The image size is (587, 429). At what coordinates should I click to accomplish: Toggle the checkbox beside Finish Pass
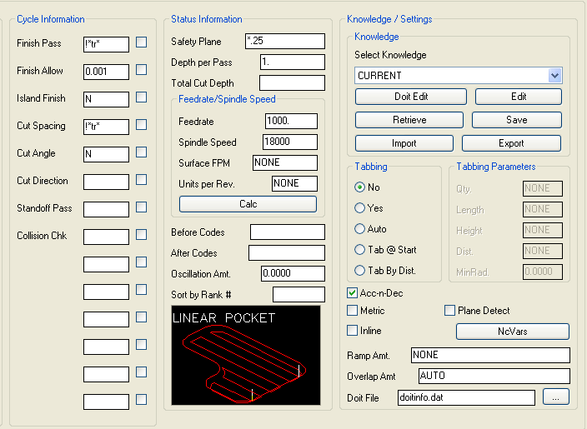(141, 42)
